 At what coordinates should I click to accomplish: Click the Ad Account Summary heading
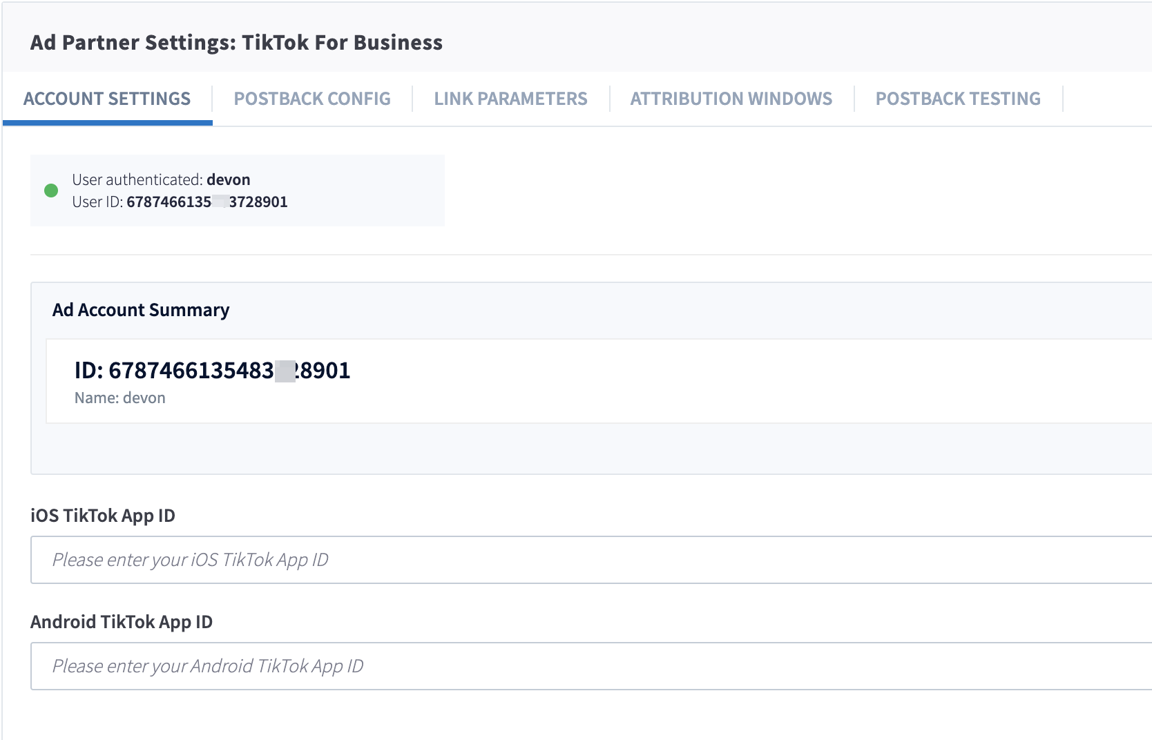(x=141, y=310)
